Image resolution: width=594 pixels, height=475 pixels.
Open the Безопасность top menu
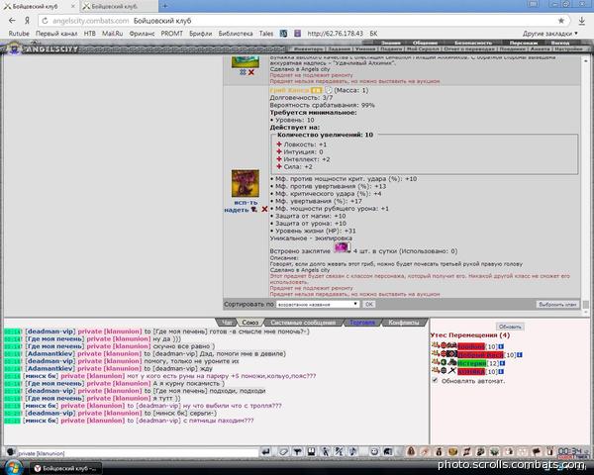coord(473,43)
